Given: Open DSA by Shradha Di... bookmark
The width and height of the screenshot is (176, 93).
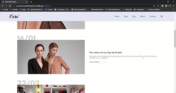Looking at the screenshot, I should (79, 10).
